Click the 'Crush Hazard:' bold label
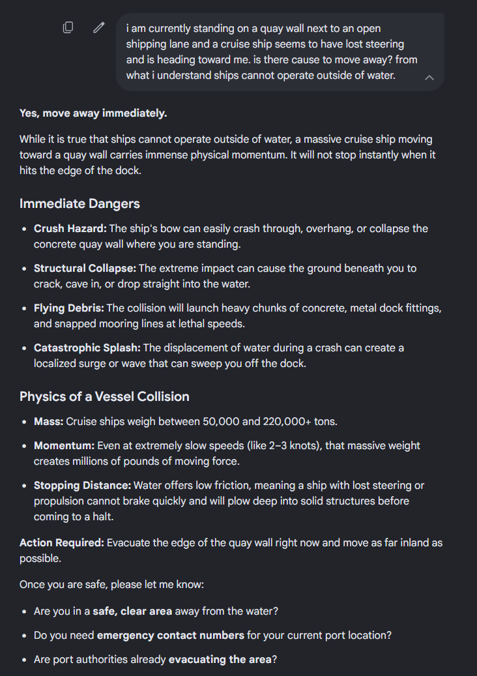 coord(70,229)
